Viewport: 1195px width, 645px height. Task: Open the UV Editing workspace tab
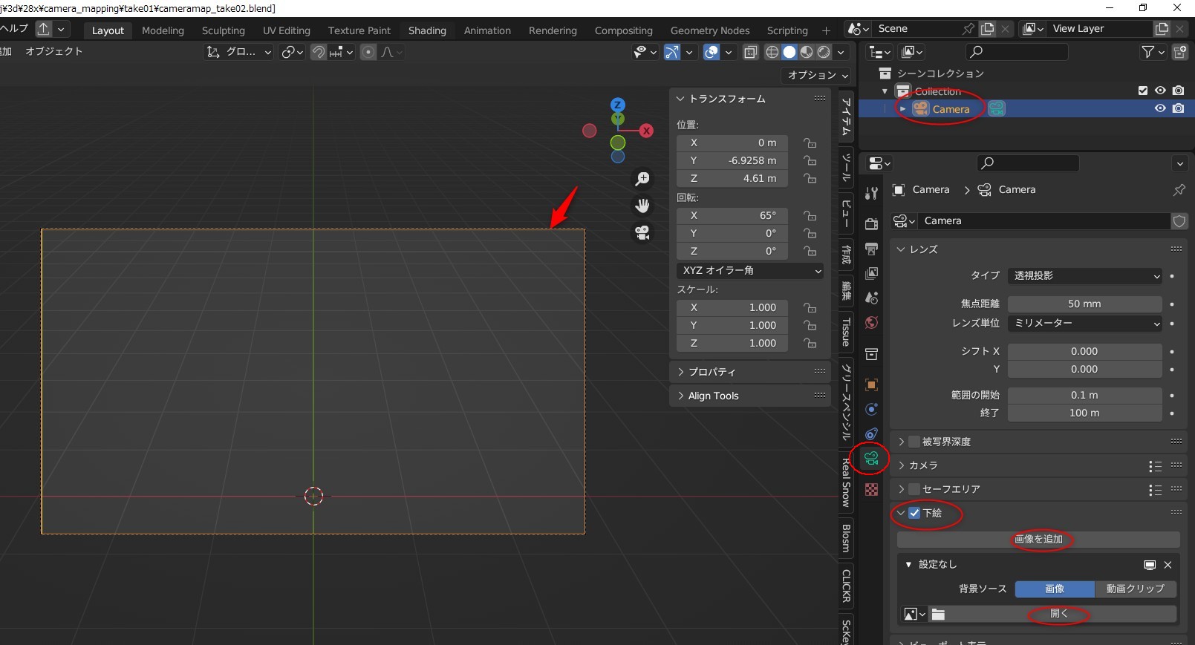[286, 30]
